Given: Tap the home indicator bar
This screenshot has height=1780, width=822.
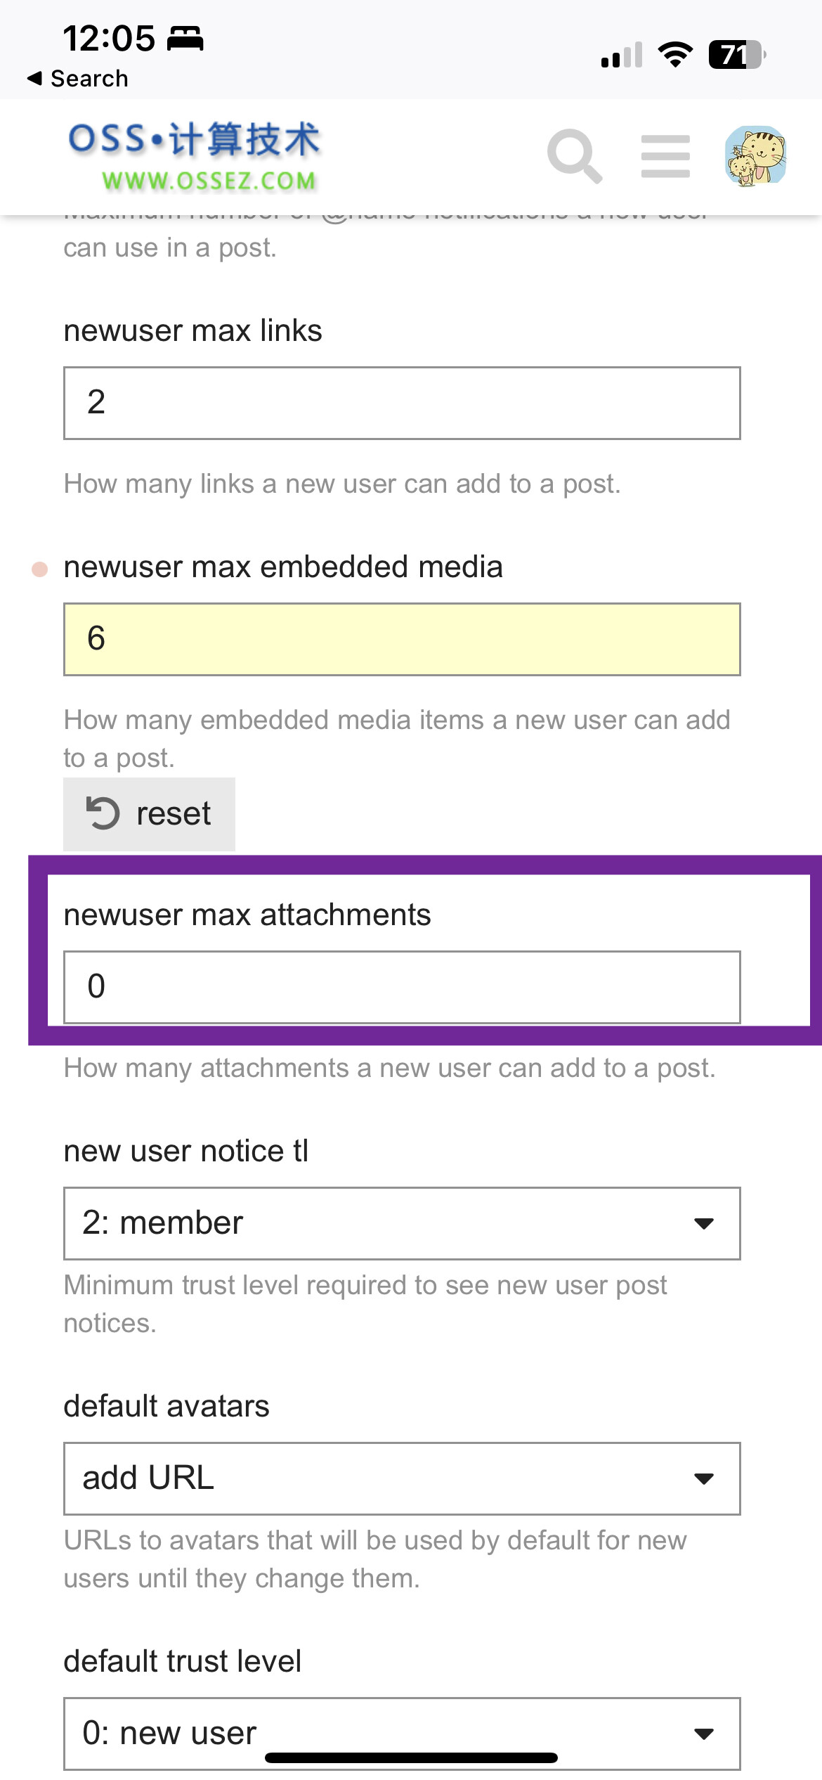Looking at the screenshot, I should (411, 1758).
